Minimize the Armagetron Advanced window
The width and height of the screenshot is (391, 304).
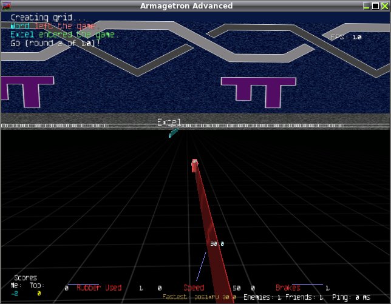tap(366, 6)
